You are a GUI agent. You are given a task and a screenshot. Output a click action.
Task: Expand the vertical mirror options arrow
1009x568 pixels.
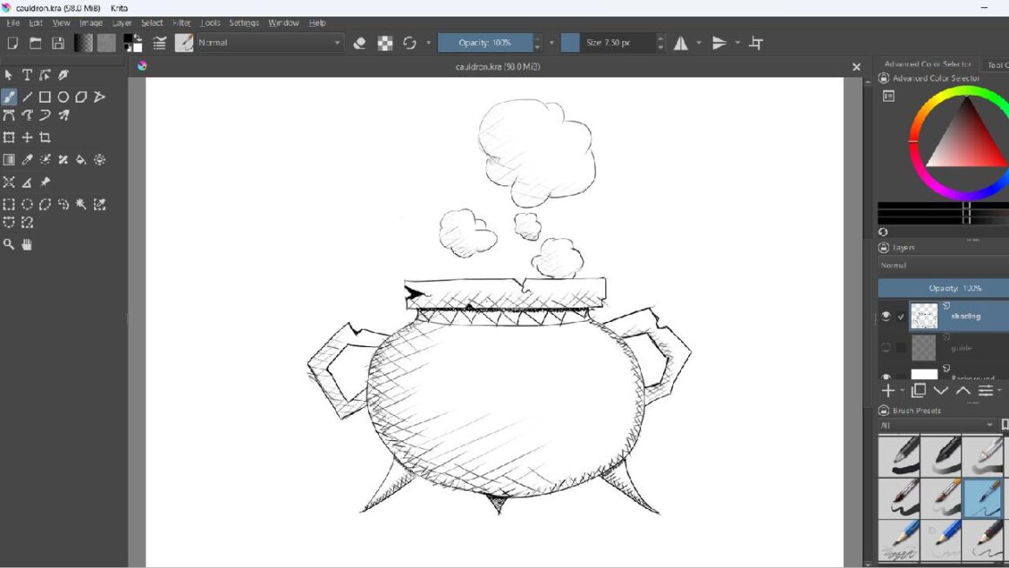(738, 43)
